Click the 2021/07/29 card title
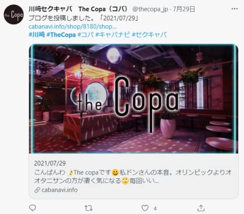Viewport: 244px width, 214px height. 50,163
